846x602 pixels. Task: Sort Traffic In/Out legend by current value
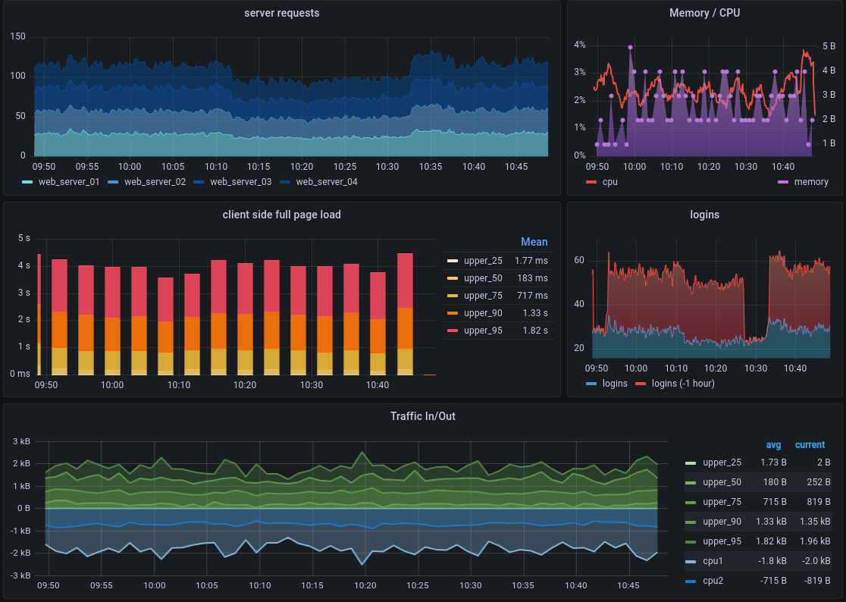pyautogui.click(x=810, y=444)
